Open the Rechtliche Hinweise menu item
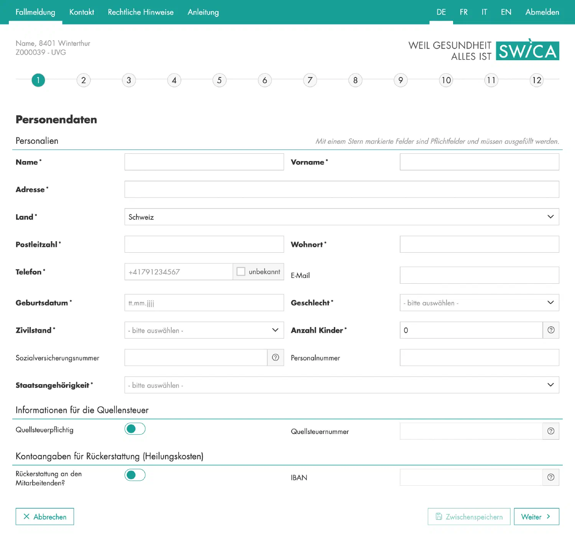 pyautogui.click(x=141, y=12)
